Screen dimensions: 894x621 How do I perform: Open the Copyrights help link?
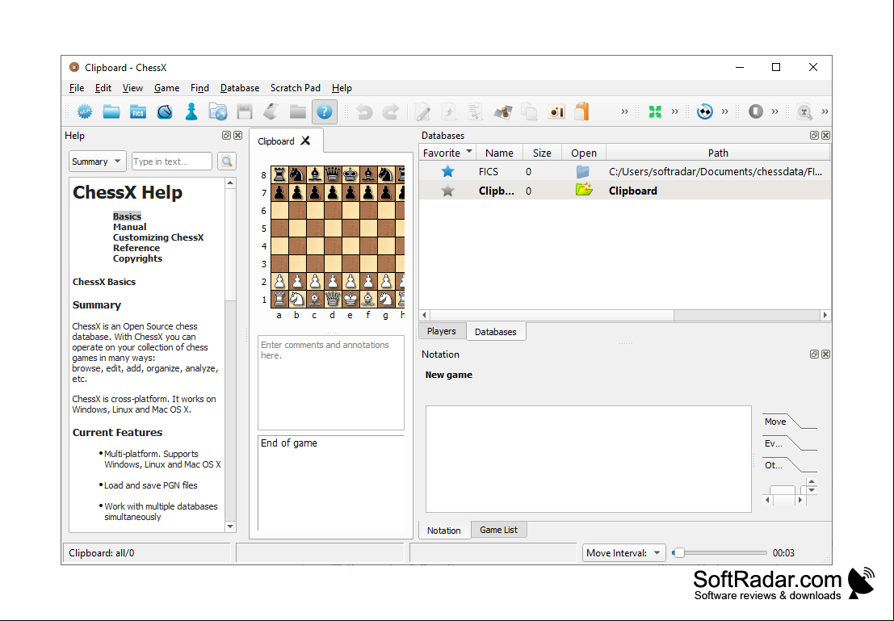click(137, 258)
